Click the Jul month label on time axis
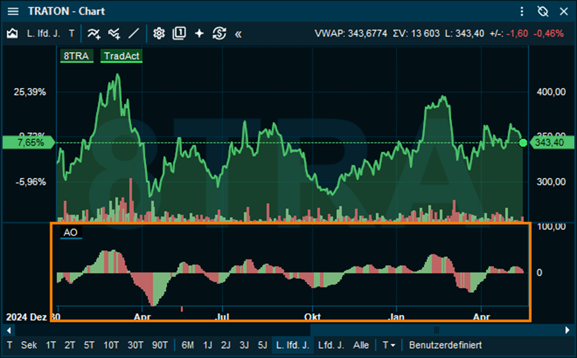The width and height of the screenshot is (577, 358). [x=221, y=317]
